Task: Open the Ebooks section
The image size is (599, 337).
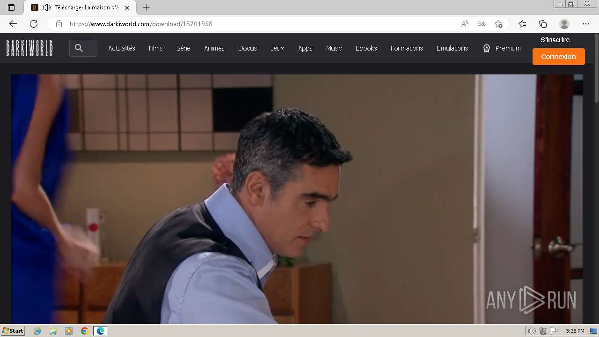Action: point(366,48)
